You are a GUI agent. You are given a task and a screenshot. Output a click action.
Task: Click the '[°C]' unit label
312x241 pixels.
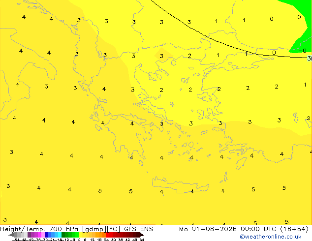pos(114,229)
